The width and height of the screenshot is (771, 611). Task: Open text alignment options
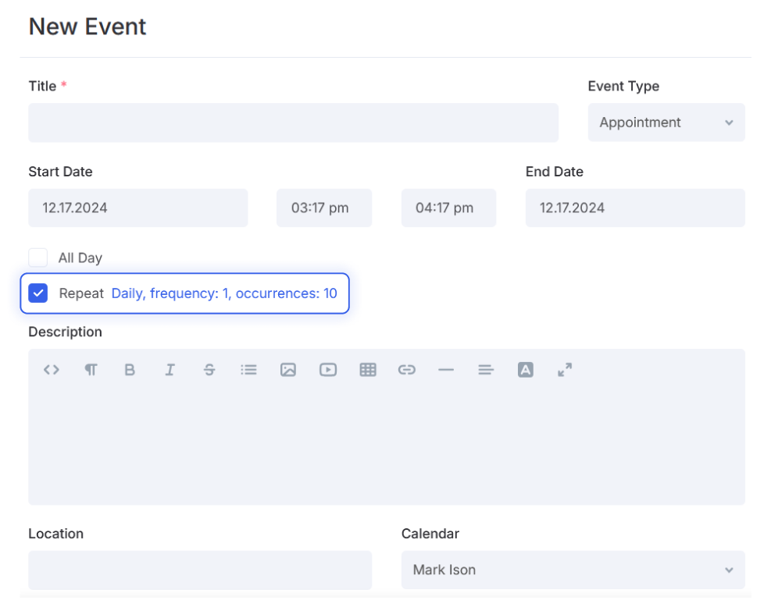pos(486,370)
